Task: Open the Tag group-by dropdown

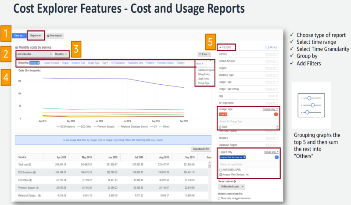Action: click(x=105, y=63)
